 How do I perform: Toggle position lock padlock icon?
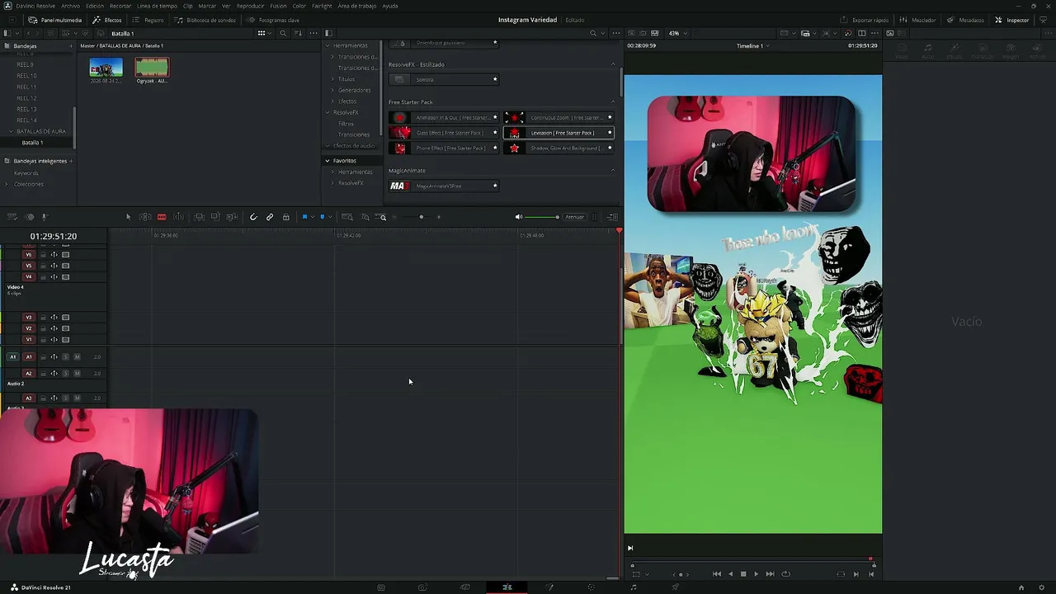click(x=286, y=217)
